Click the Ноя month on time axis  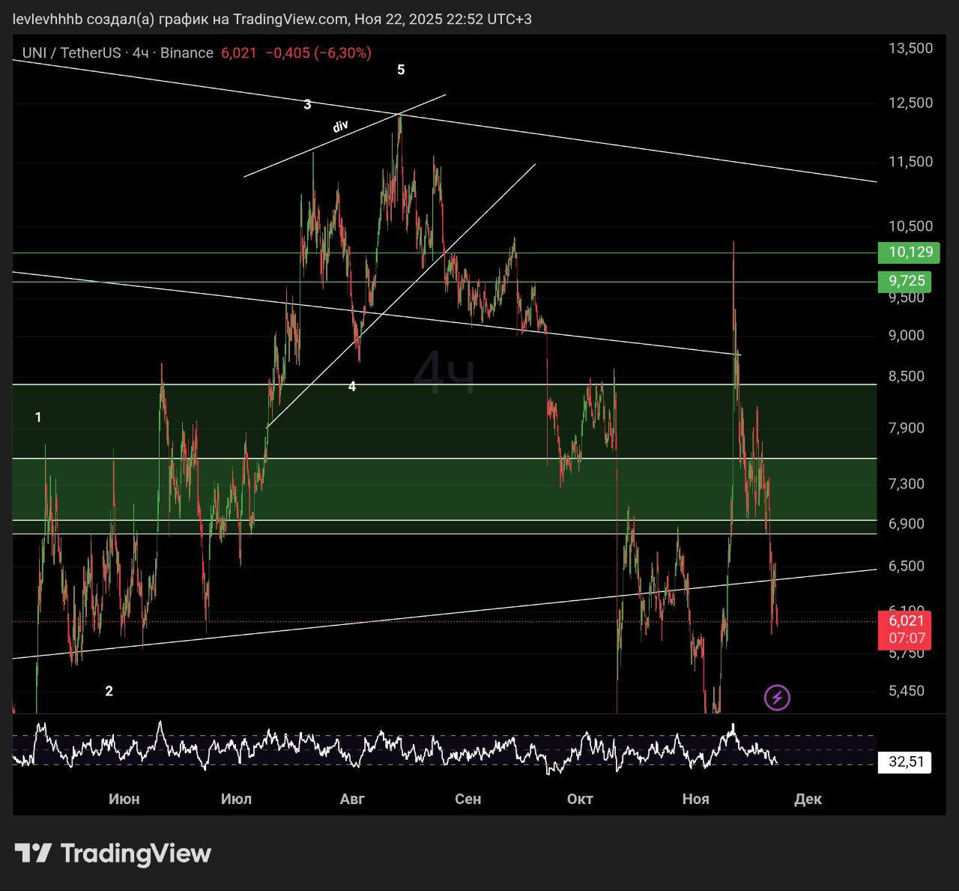pos(695,799)
